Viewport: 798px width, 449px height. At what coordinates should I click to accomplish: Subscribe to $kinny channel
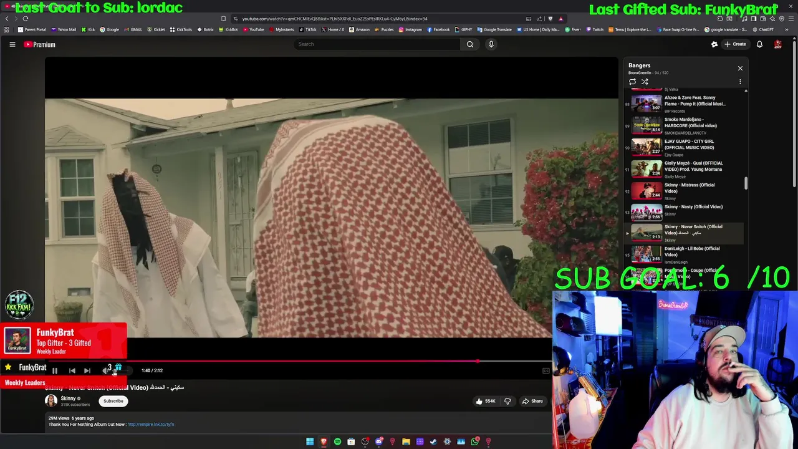click(113, 401)
